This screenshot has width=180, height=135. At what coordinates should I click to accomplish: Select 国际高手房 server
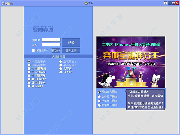(x=29, y=65)
